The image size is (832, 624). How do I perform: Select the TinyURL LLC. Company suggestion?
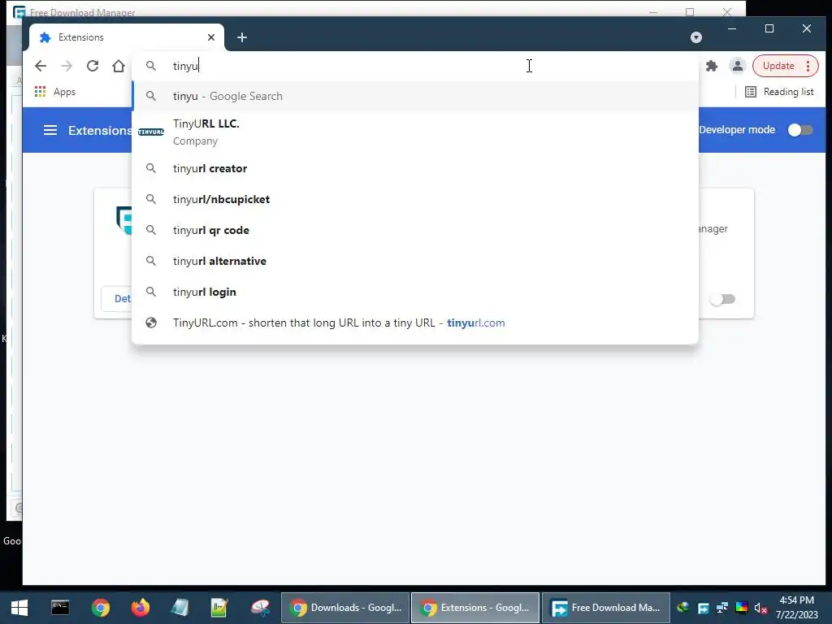pos(415,132)
